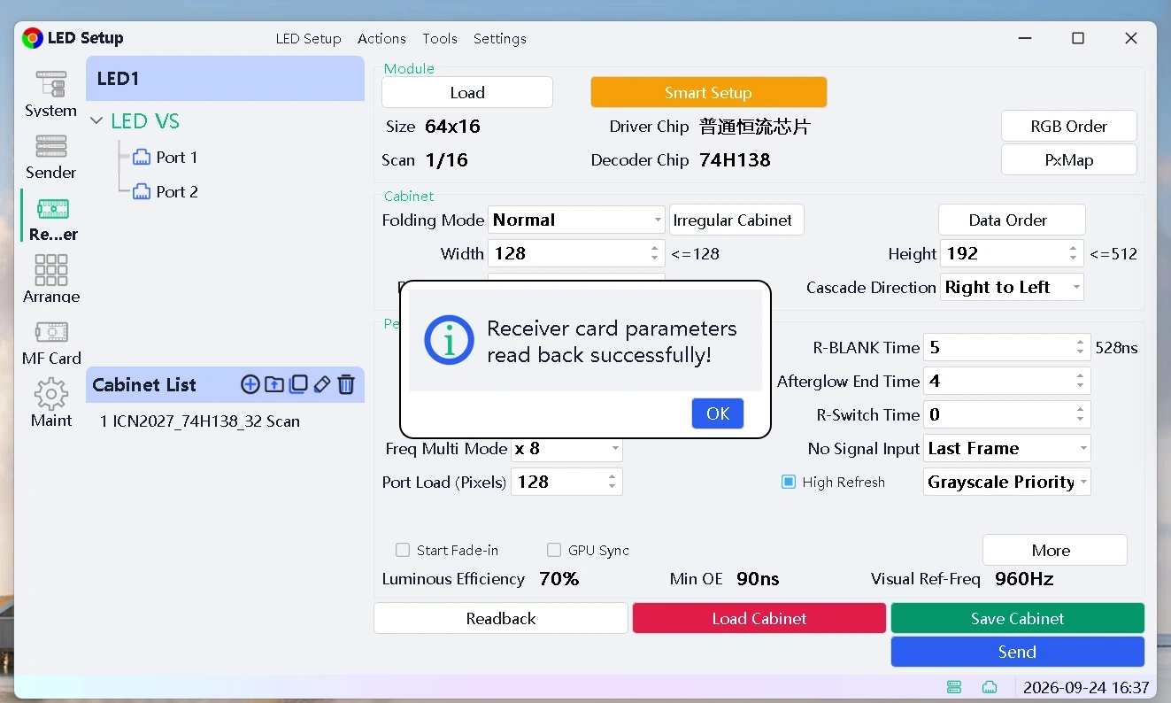The height and width of the screenshot is (703, 1171).
Task: Switch to the Sender page
Action: tap(50, 157)
